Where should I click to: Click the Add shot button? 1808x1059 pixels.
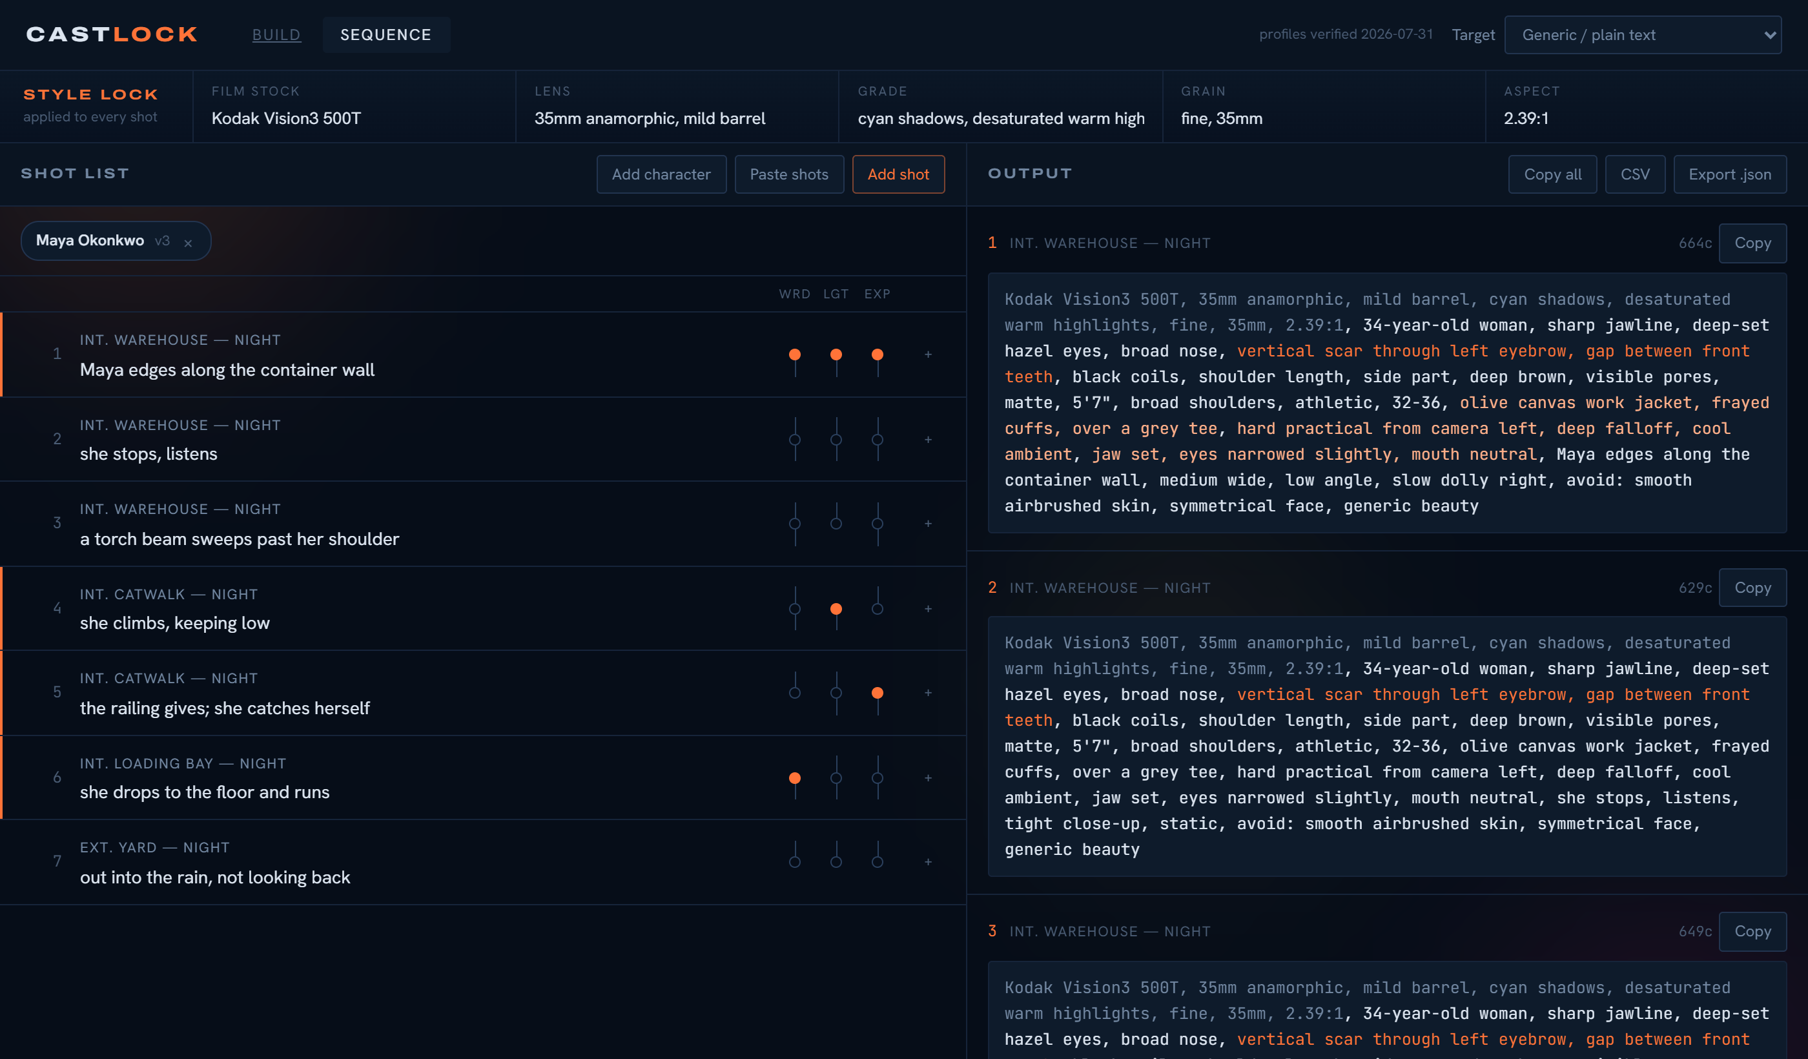tap(898, 174)
